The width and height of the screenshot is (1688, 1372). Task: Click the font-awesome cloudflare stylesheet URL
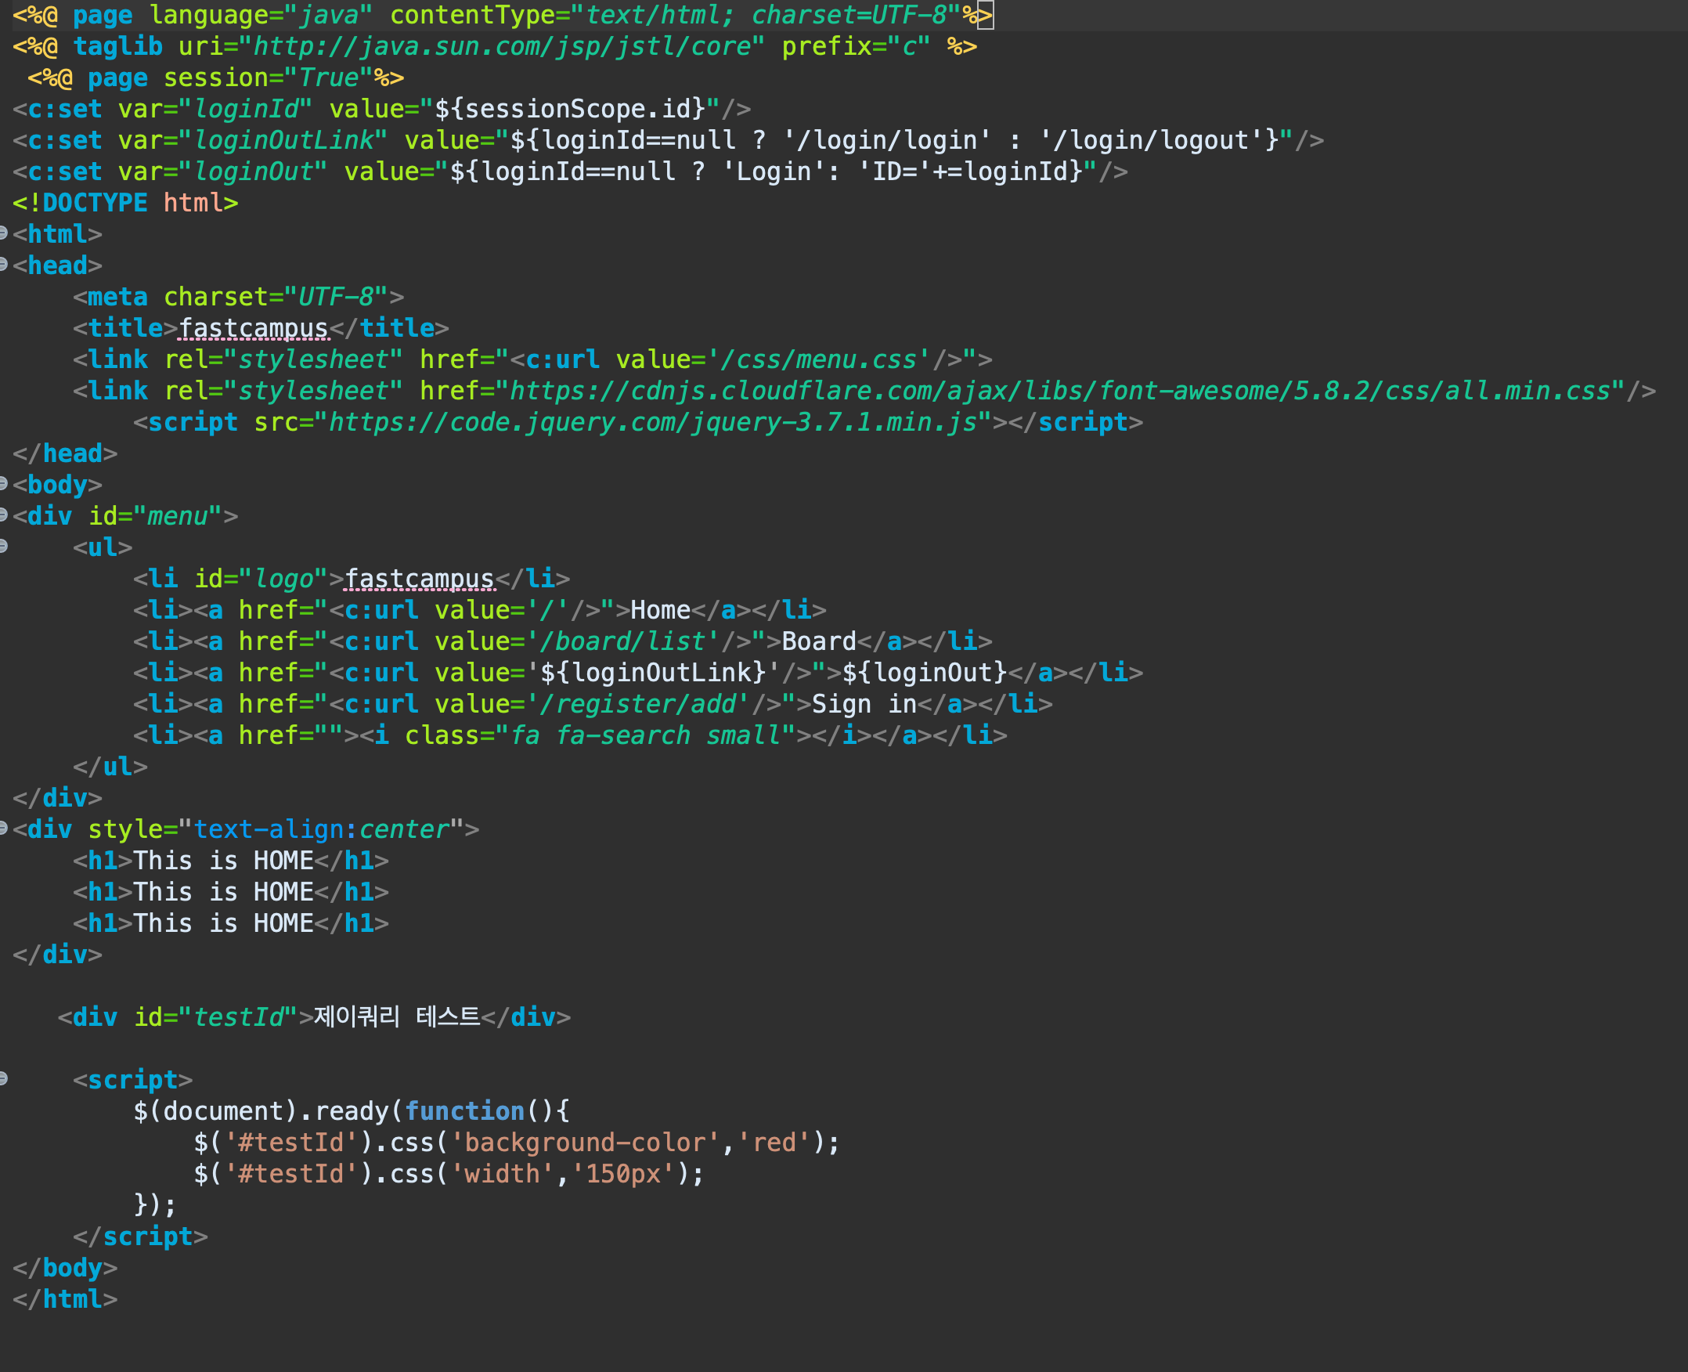click(1059, 392)
